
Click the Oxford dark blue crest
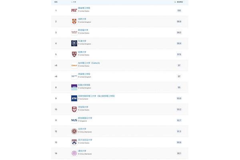coord(74,43)
